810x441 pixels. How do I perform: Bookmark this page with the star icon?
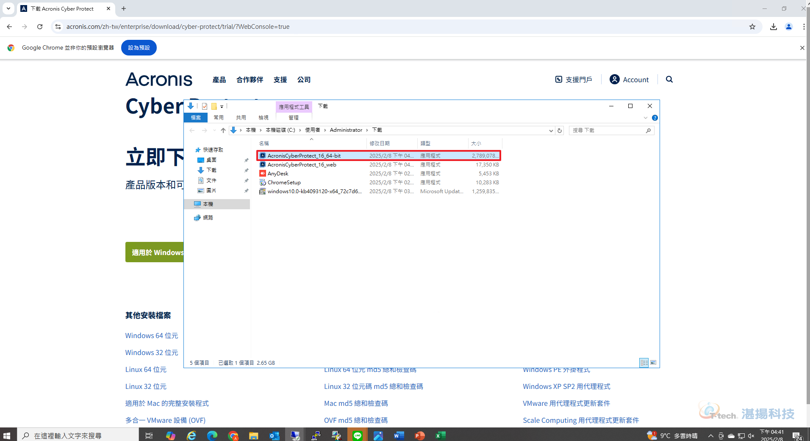(752, 27)
